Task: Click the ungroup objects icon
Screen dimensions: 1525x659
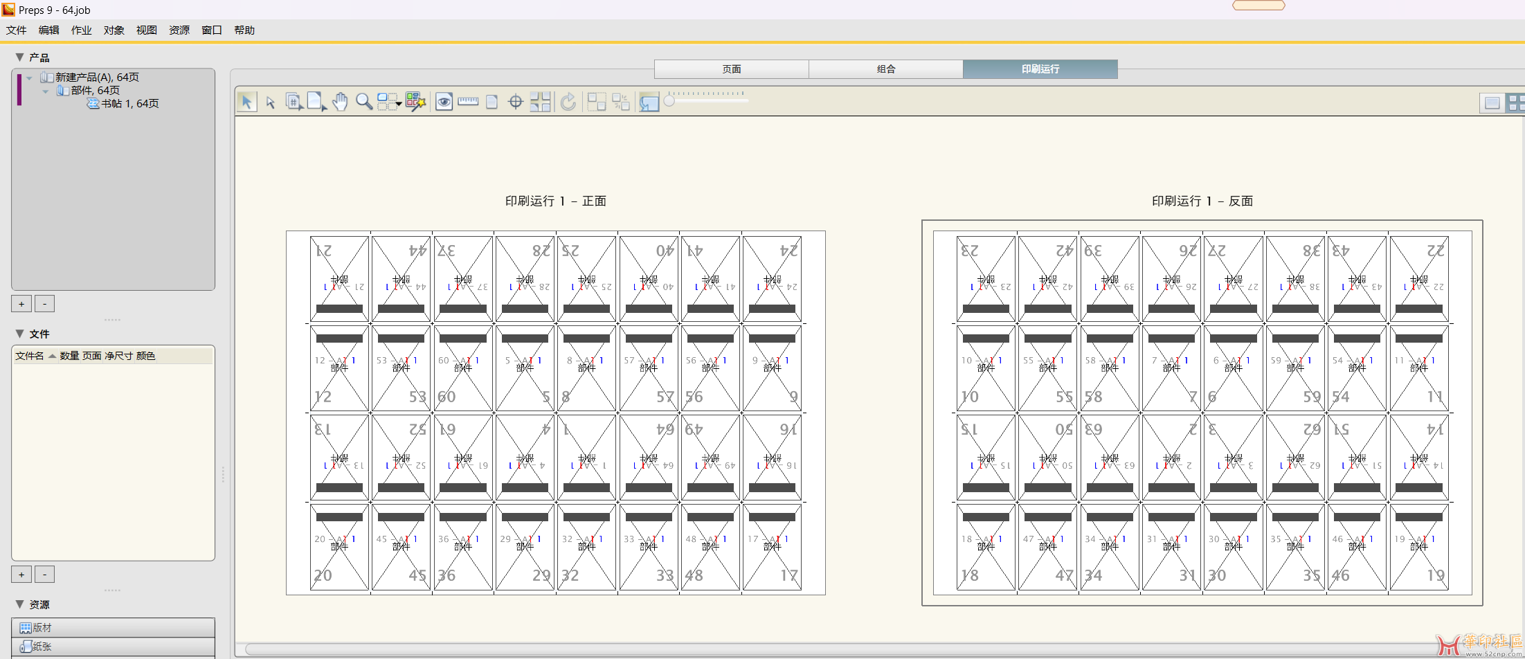Action: pyautogui.click(x=621, y=102)
